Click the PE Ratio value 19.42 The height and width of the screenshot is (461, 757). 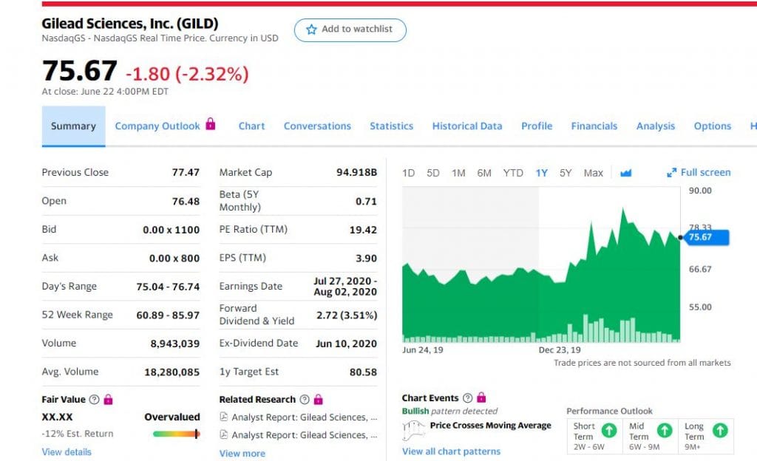point(363,230)
